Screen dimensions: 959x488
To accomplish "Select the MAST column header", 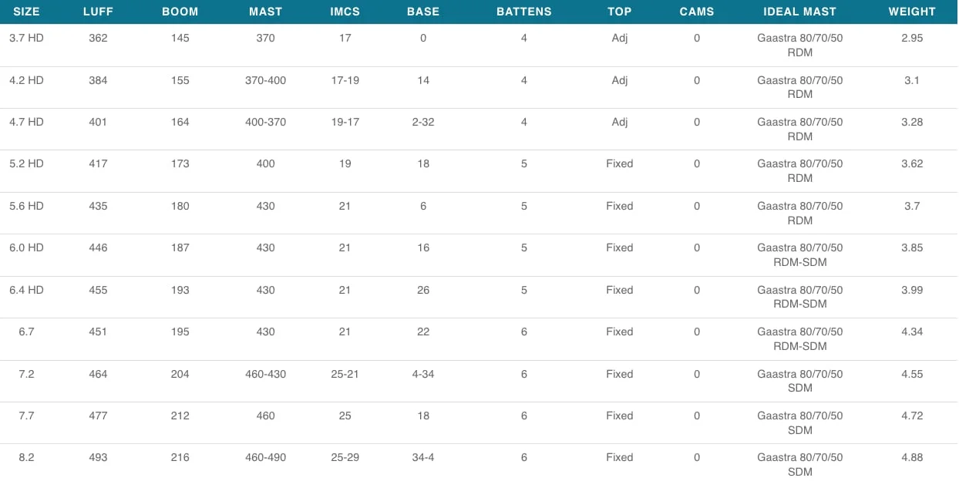I will coord(265,12).
